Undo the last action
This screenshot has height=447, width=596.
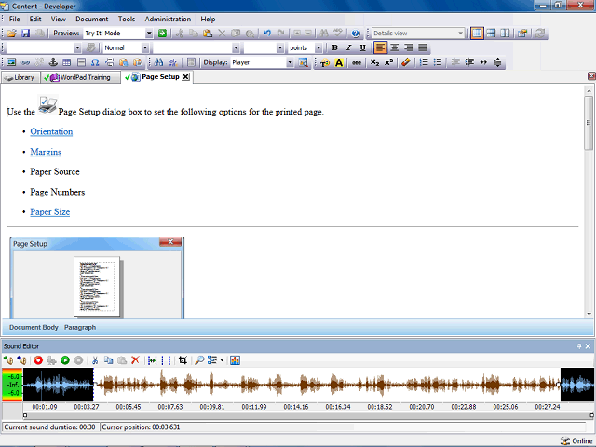pyautogui.click(x=267, y=34)
